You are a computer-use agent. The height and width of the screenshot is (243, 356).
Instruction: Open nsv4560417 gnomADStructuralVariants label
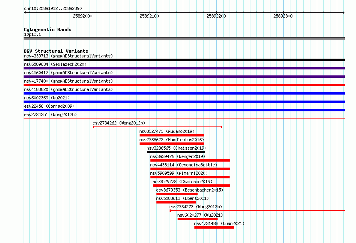(x=68, y=73)
